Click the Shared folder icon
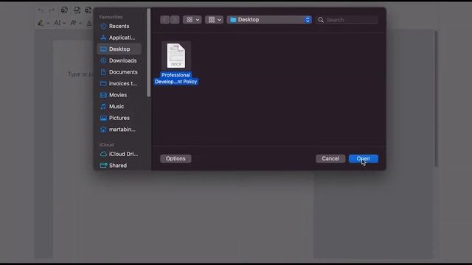 103,165
